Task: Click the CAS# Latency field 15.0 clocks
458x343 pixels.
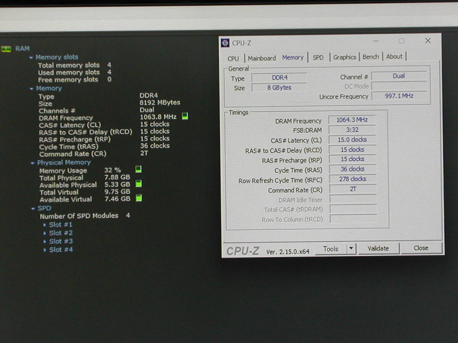Action: (352, 139)
